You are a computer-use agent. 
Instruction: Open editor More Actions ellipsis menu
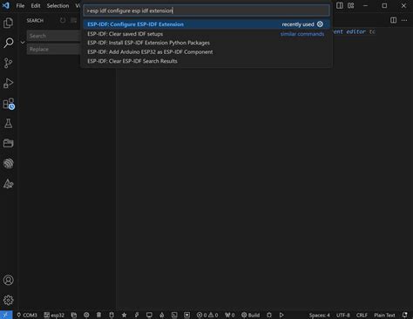[x=404, y=20]
